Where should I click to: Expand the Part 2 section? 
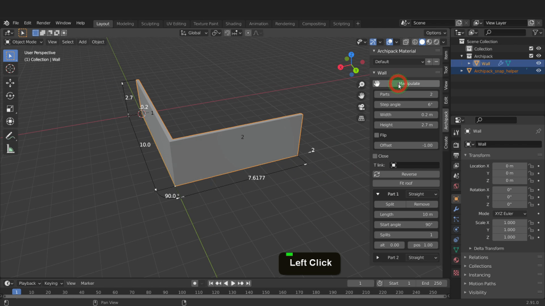click(x=378, y=258)
